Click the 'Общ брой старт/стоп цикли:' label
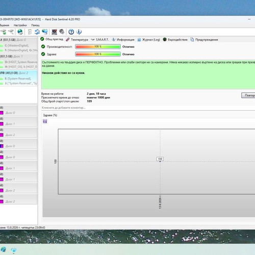255x255 pixels. [60, 101]
